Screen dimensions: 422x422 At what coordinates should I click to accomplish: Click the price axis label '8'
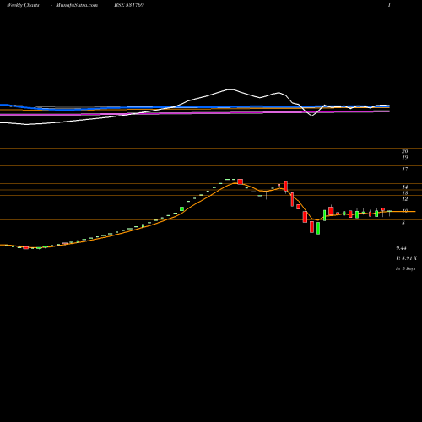[x=403, y=223]
